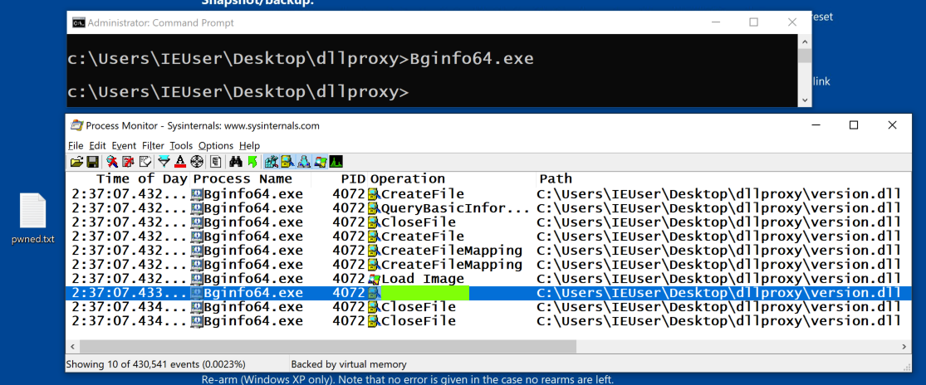Click the Process Monitor horizontal scrollbar thumb
Image resolution: width=926 pixels, height=385 pixels.
[x=328, y=347]
